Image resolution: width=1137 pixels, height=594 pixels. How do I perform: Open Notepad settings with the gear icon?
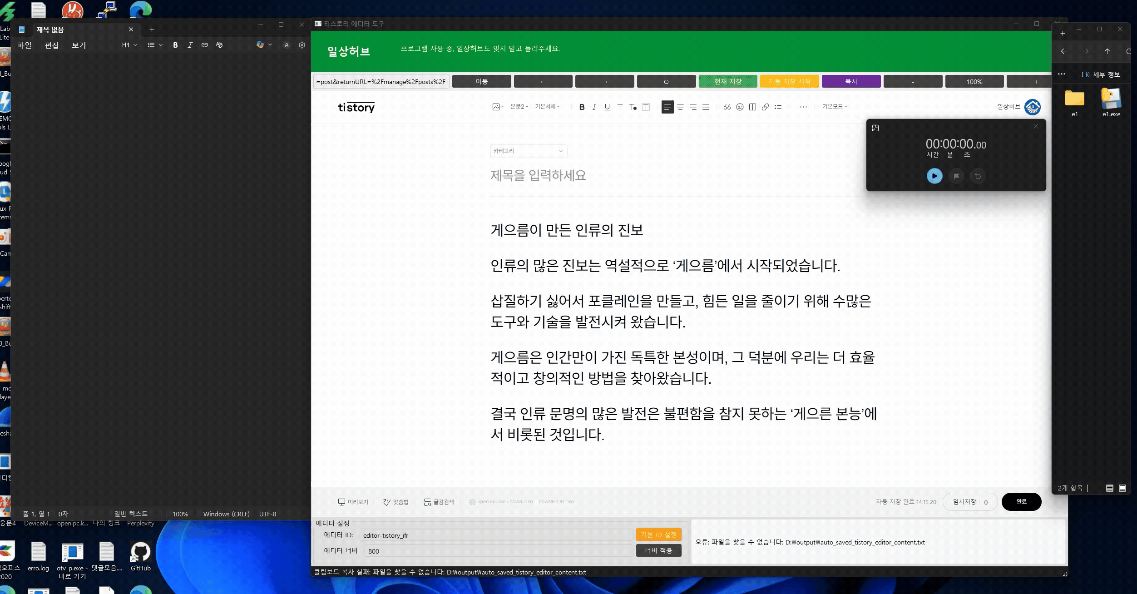point(301,45)
